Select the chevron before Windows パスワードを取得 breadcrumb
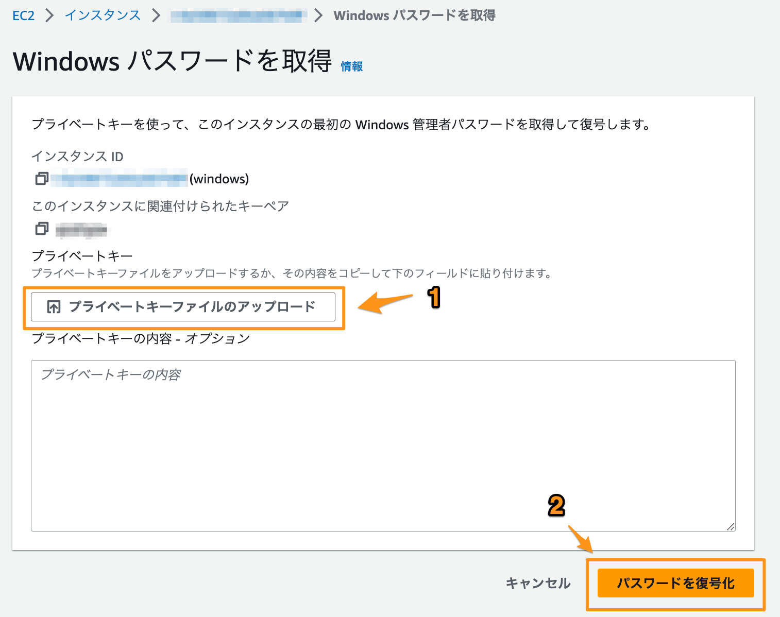 318,15
